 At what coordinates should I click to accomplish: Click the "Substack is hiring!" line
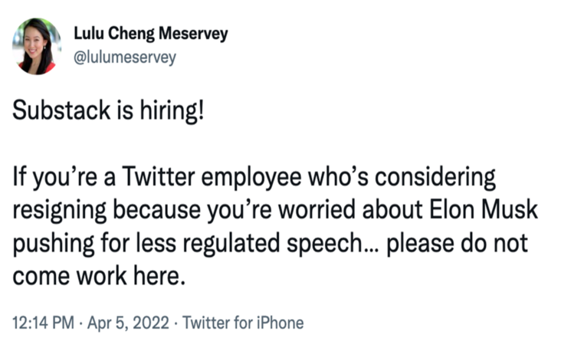pos(108,110)
